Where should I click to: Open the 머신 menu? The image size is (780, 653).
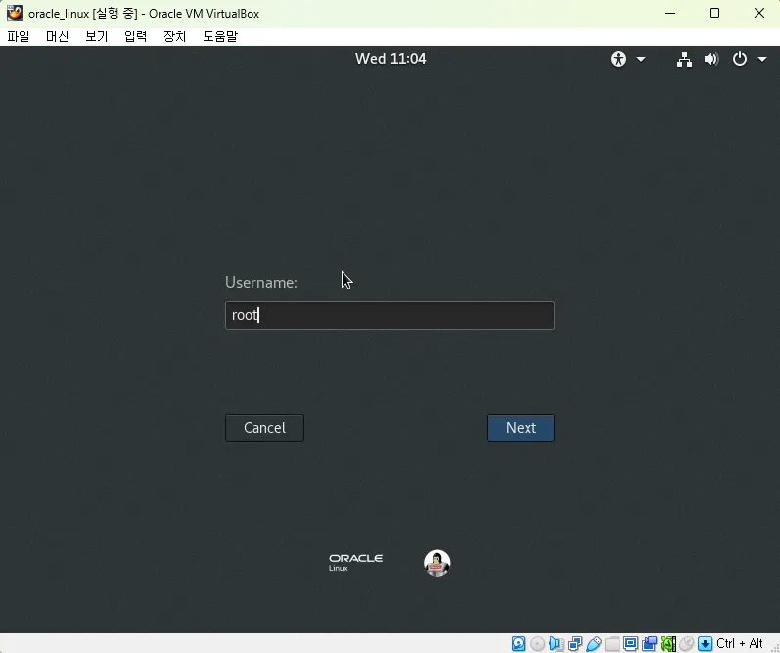click(57, 37)
